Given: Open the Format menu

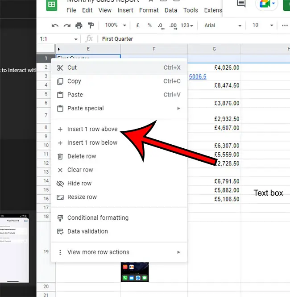Looking at the screenshot, I should (149, 10).
